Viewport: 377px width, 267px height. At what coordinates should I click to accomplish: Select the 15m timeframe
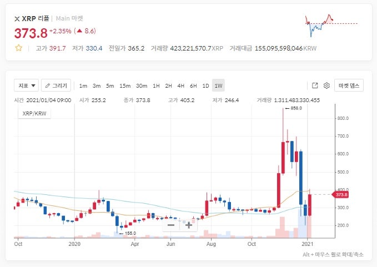pos(125,86)
